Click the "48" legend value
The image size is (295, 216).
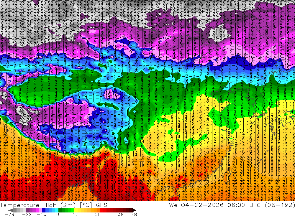coord(134,215)
